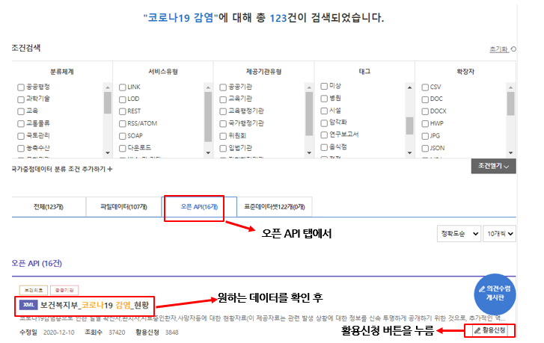Click the 활용신청 3848 count

click(x=172, y=333)
